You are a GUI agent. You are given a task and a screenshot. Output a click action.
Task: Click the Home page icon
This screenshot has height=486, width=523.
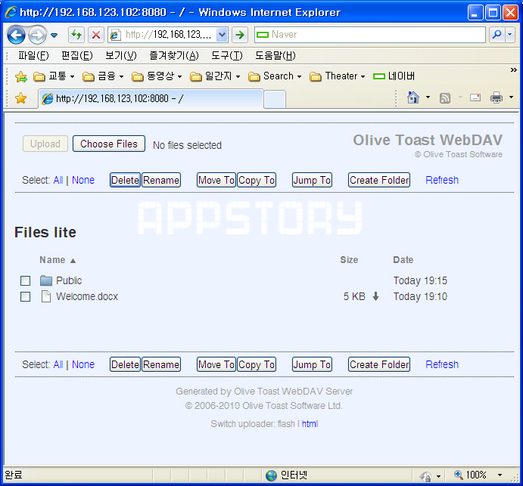pyautogui.click(x=413, y=98)
